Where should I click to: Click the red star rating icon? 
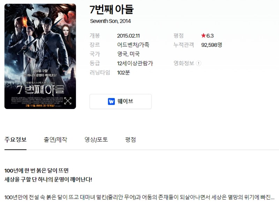click(203, 35)
